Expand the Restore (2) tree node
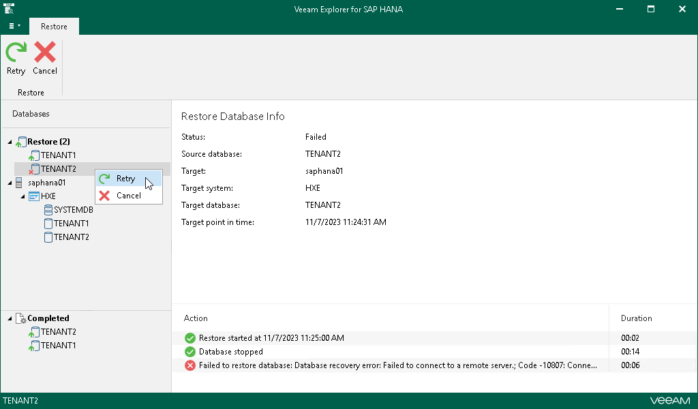Screen dimensions: 698x409 (10, 141)
